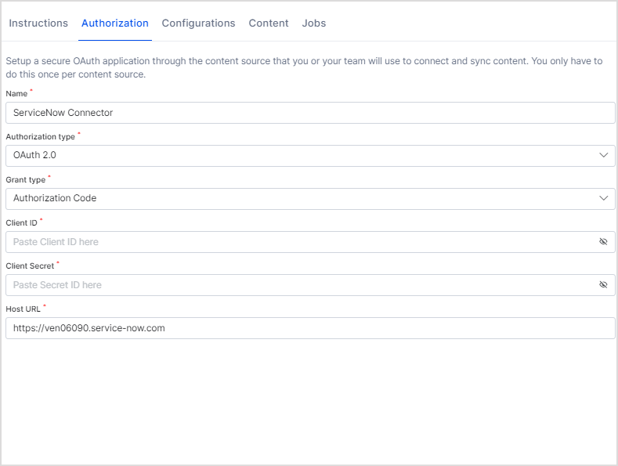Click the OAuth setup description paragraph
Image resolution: width=618 pixels, height=466 pixels.
304,68
